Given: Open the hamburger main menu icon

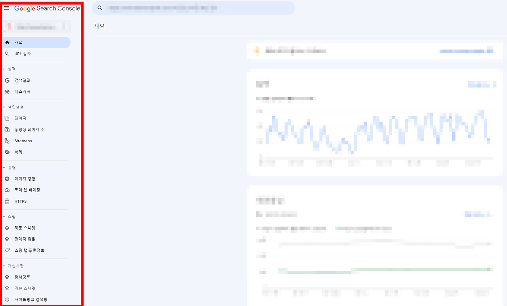Looking at the screenshot, I should point(6,8).
